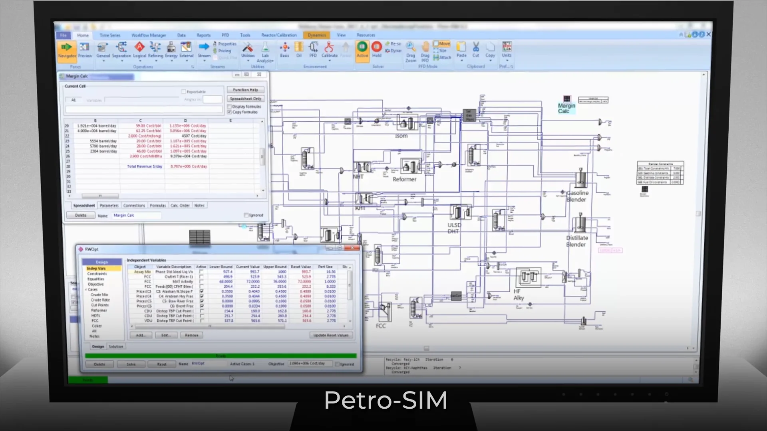767x431 pixels.
Task: Open the General operations dropdown arrow
Action: pyautogui.click(x=103, y=61)
